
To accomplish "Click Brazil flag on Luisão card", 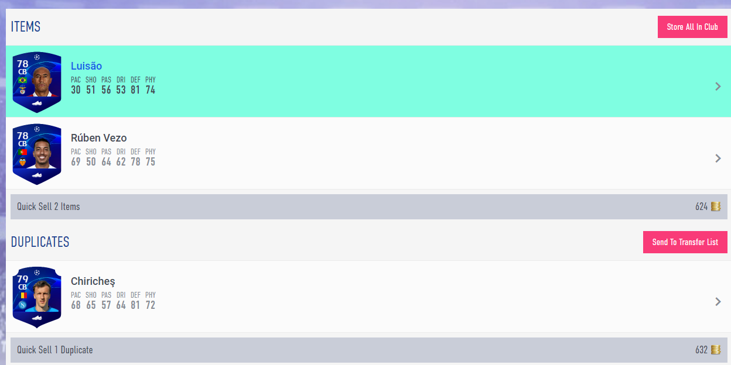I will [23, 80].
